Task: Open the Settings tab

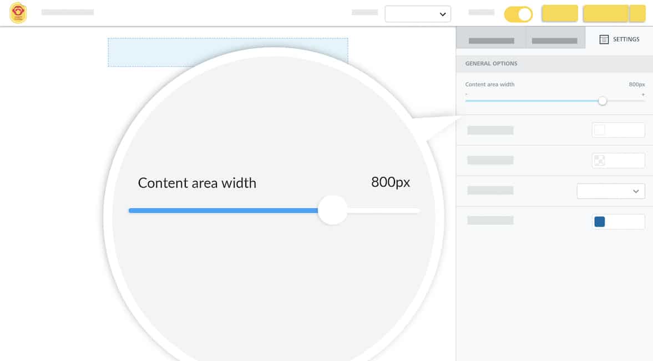Action: pos(619,39)
